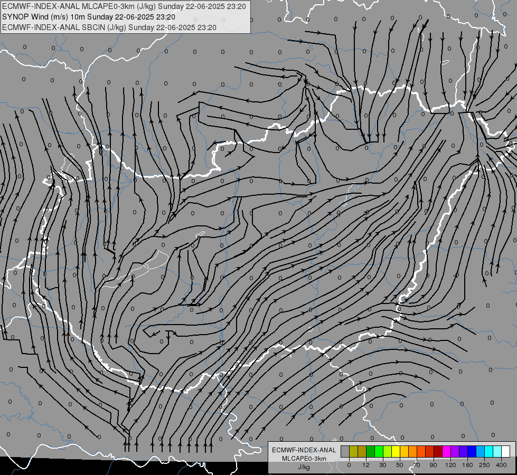Screen dimensions: 517x475
Task: Click the legend scale value 70
Action: 417,465
